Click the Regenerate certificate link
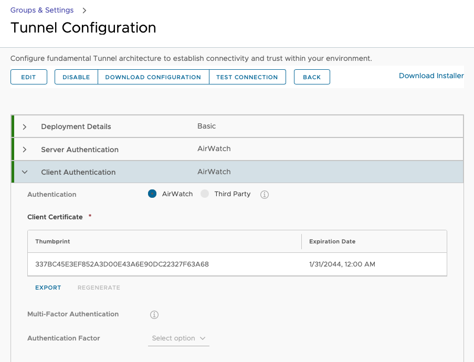Screen dimensions: 474x362 point(99,288)
